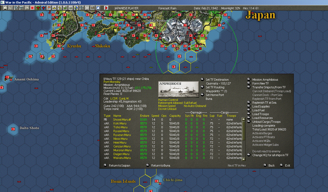
Task: Toggle No Auto-Disband setting
Action: pyautogui.click(x=195, y=106)
